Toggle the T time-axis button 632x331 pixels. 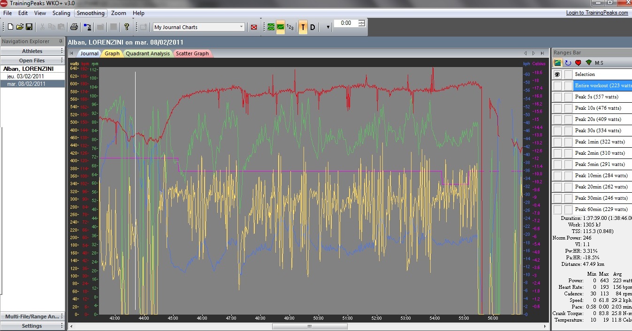coord(303,27)
